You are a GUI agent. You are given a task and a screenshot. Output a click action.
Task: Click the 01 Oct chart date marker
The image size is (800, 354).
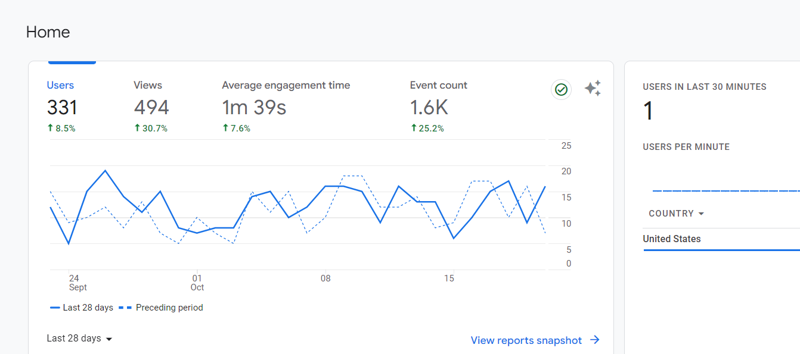point(197,283)
